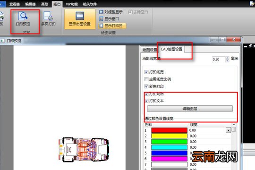
Task: Enable the 应用线宽比例 checkbox
Action: [146, 79]
